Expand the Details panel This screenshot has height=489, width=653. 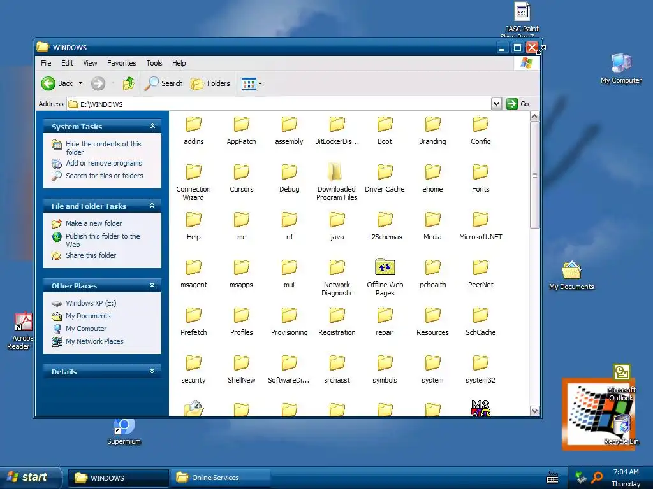[x=152, y=371]
